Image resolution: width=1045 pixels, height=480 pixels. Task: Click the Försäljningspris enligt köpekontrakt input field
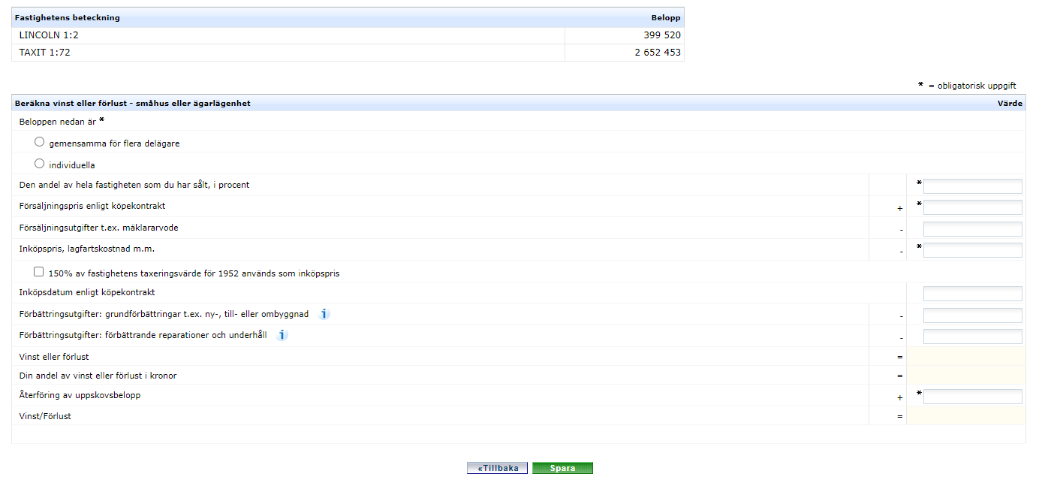tap(972, 207)
